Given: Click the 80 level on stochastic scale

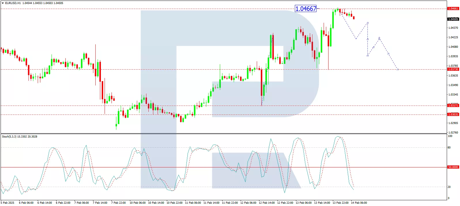Looking at the screenshot, I should (x=449, y=148).
